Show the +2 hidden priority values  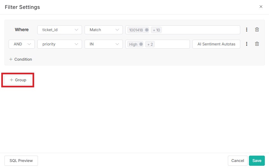[x=150, y=44]
